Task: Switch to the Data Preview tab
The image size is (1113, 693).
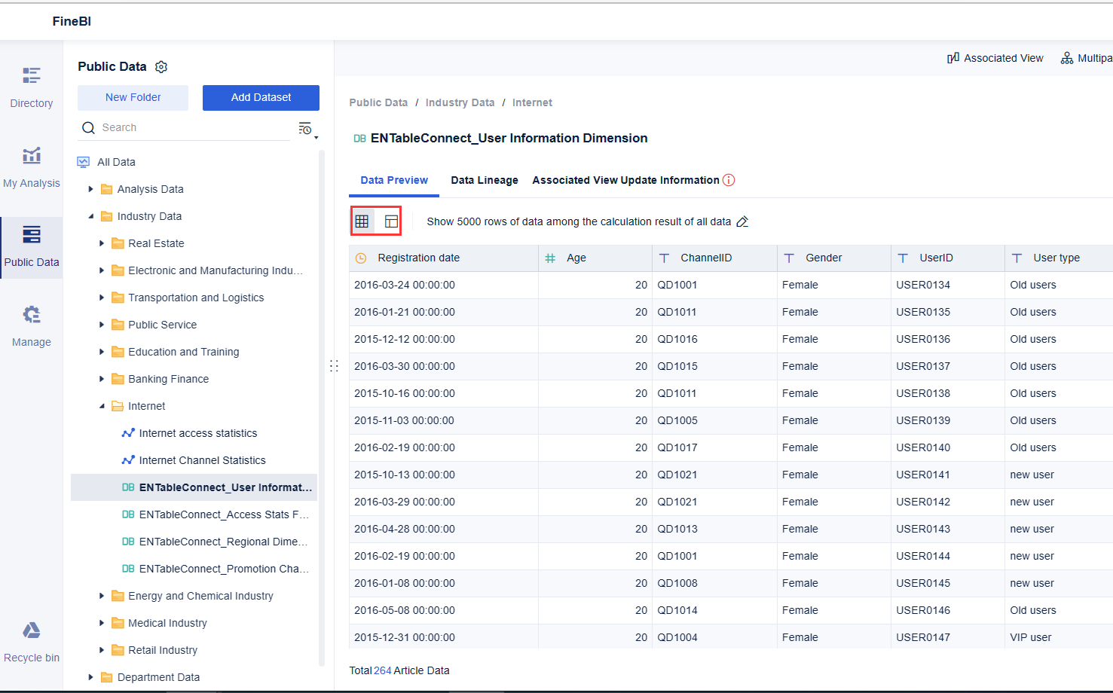Action: pyautogui.click(x=394, y=180)
